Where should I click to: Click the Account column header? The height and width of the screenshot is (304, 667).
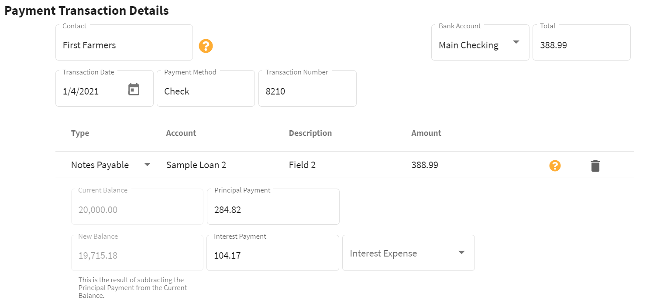click(x=181, y=133)
